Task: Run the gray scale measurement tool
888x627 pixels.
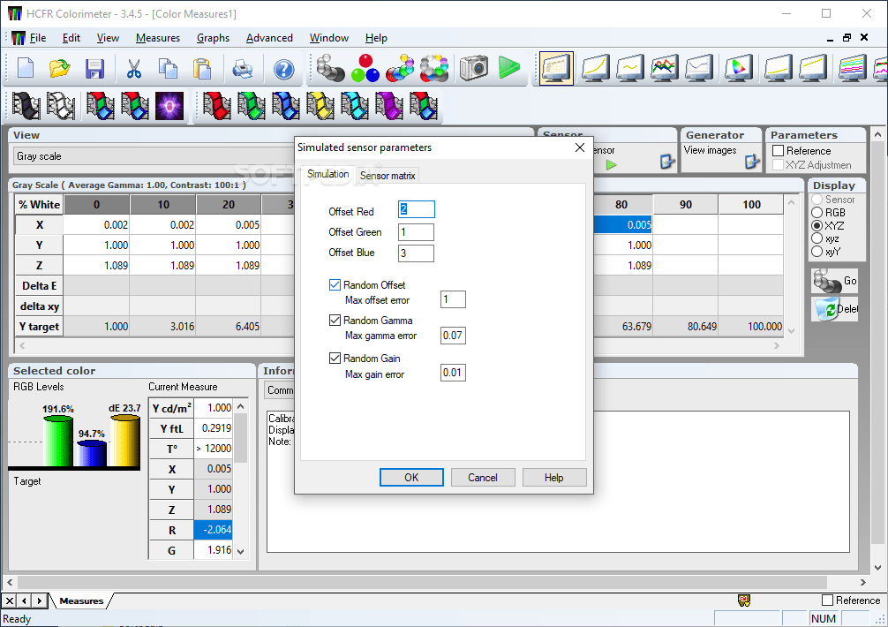Action: click(330, 68)
